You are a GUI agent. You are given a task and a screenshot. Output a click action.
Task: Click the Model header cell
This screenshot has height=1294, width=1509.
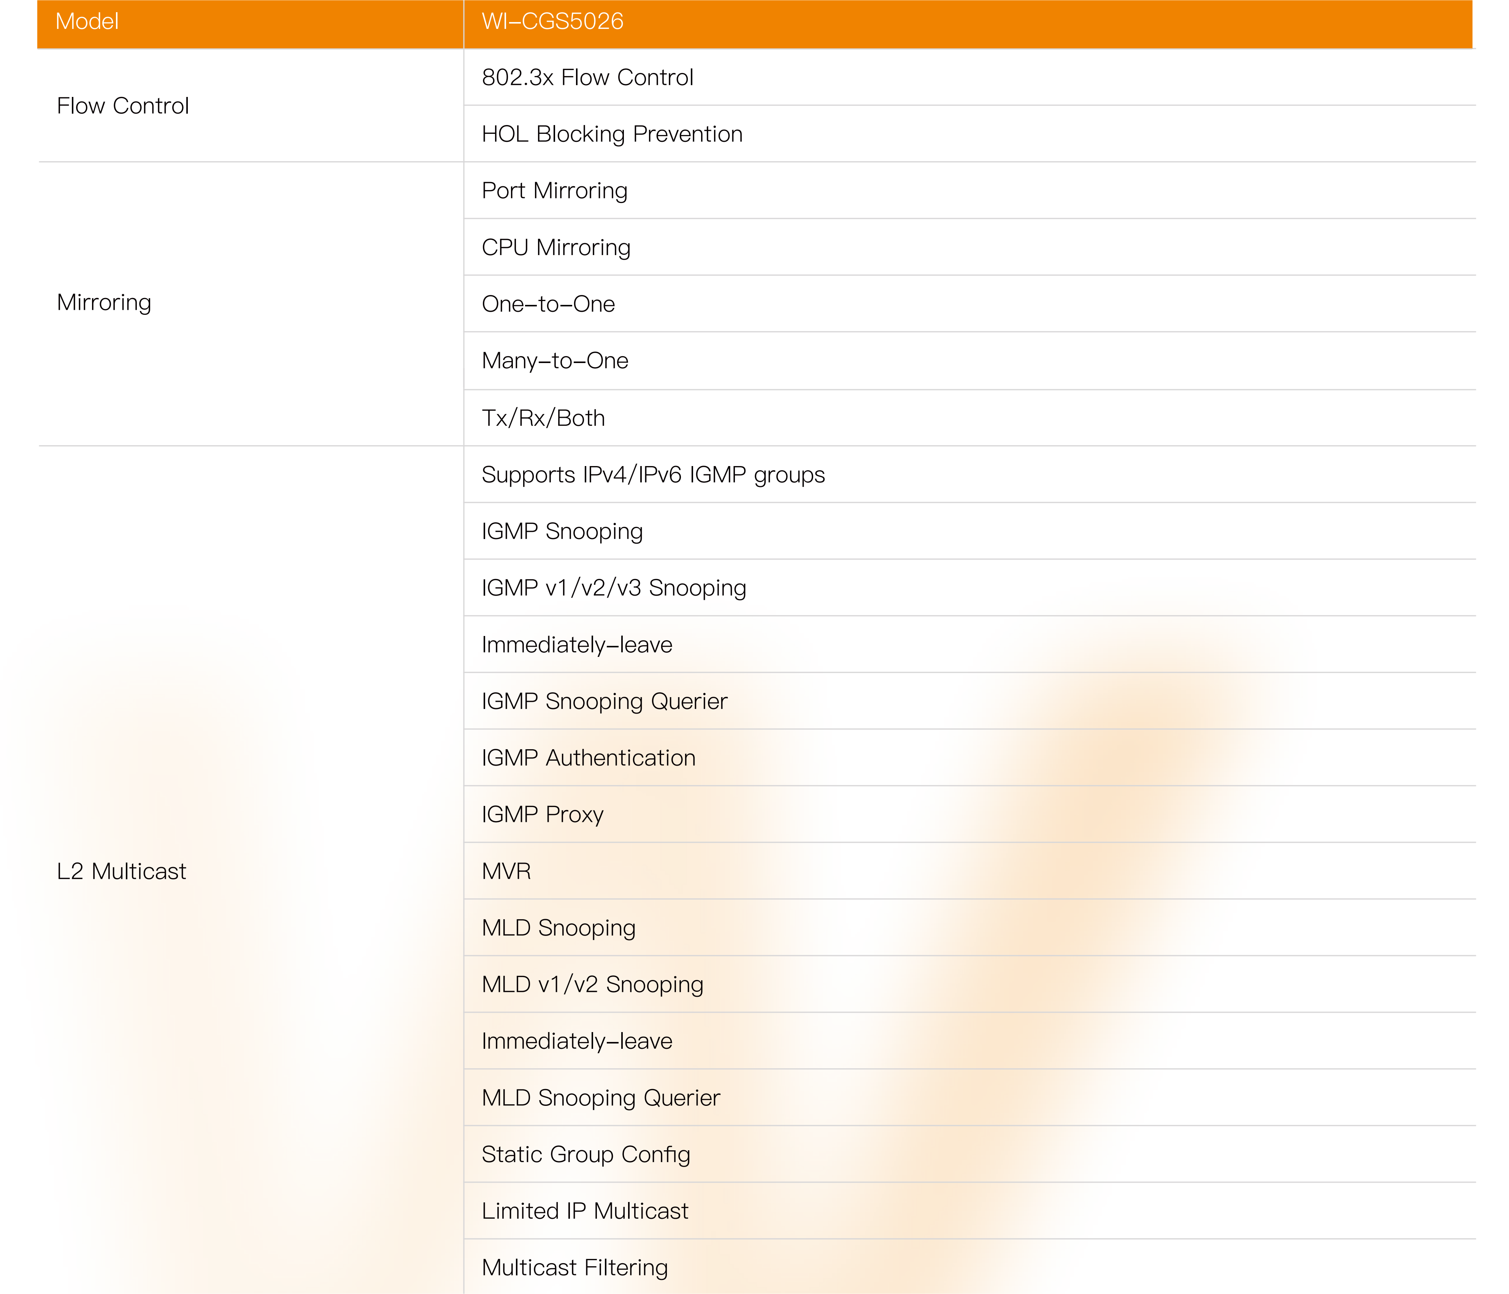click(x=87, y=22)
